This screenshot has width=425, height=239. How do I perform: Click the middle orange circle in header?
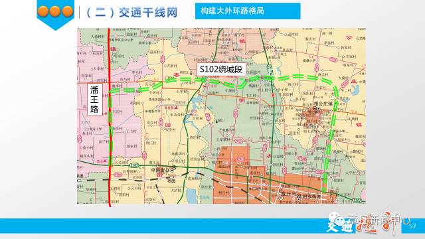point(55,11)
